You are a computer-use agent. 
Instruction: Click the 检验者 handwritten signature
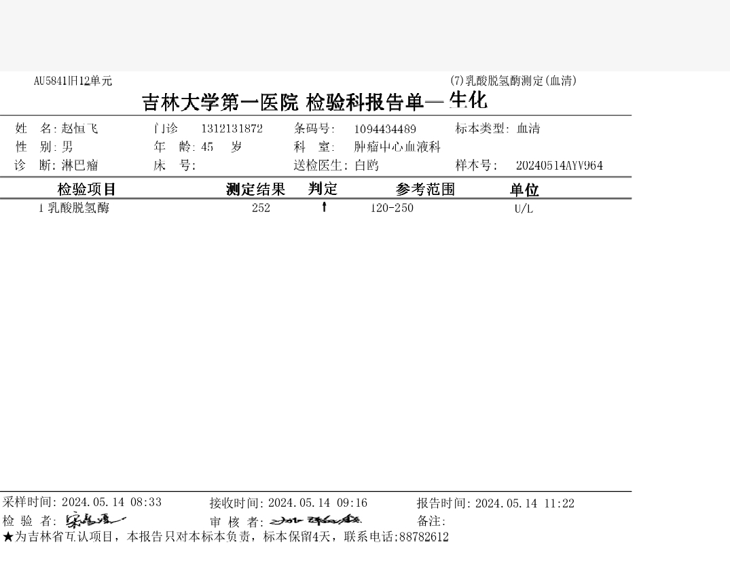[x=95, y=520]
